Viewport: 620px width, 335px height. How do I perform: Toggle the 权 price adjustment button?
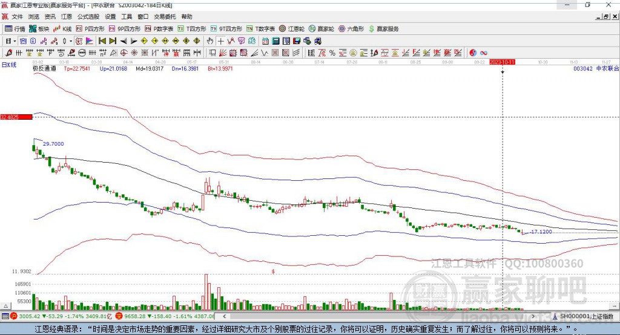(x=79, y=41)
